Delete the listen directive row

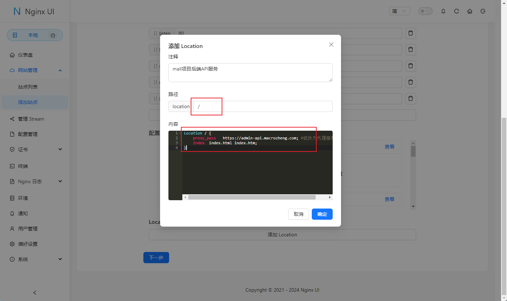[411, 33]
